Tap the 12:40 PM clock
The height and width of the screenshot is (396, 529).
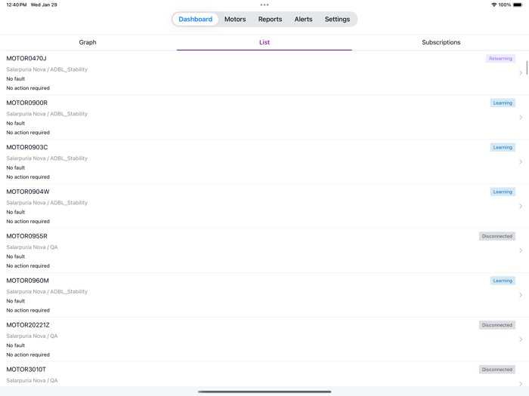(16, 5)
